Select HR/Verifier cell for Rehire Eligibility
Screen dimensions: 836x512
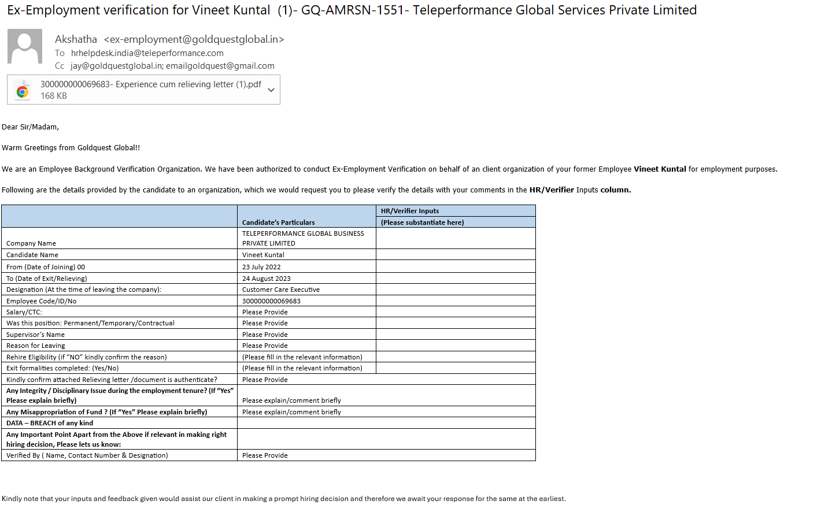pos(456,357)
